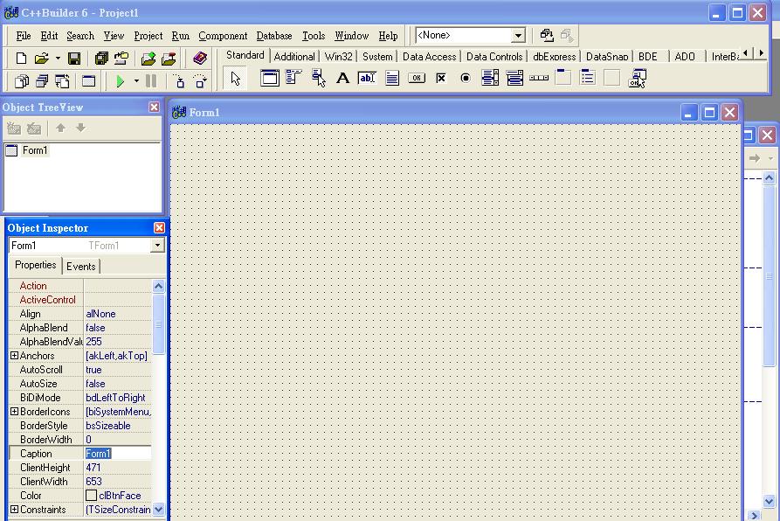Click the Save All stacked floppies icon

point(101,59)
